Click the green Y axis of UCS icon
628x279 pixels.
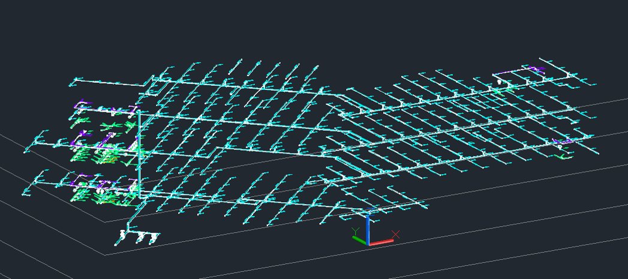(359, 240)
